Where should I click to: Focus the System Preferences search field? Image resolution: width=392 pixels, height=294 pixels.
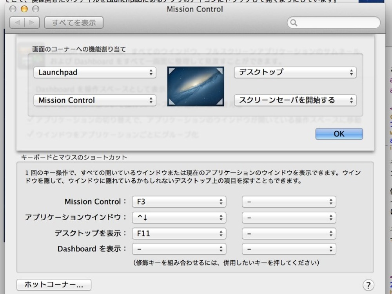(334, 23)
